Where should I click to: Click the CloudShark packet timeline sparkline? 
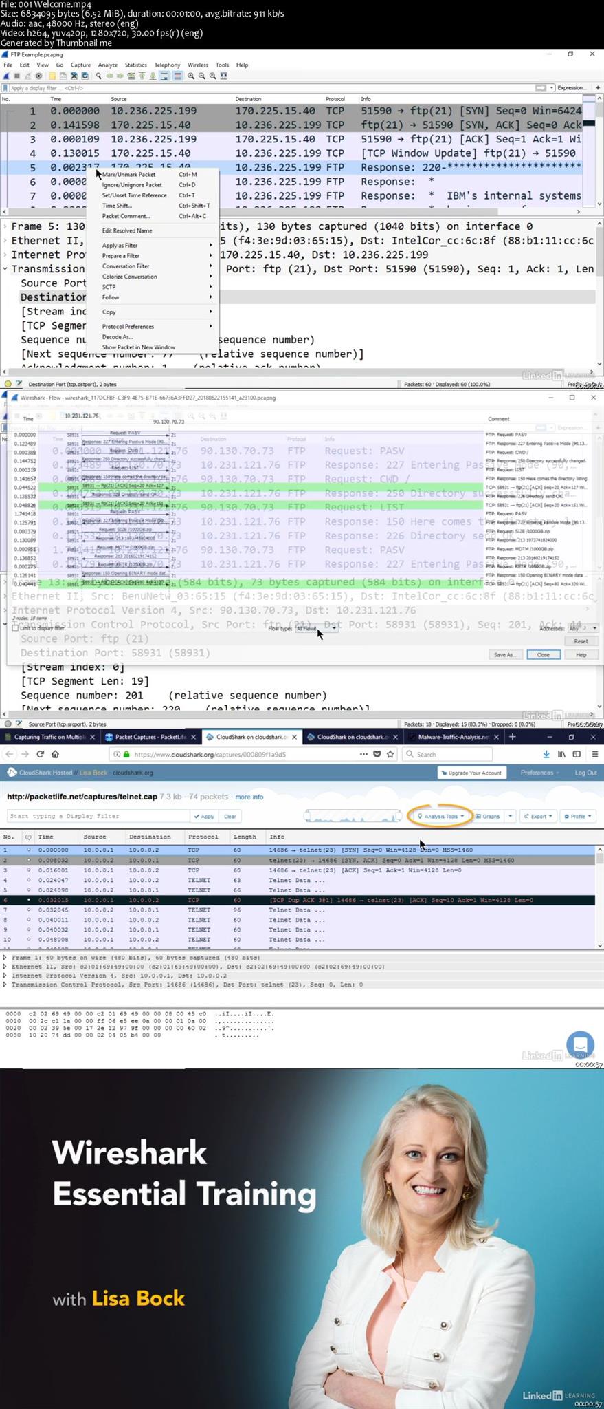[353, 816]
